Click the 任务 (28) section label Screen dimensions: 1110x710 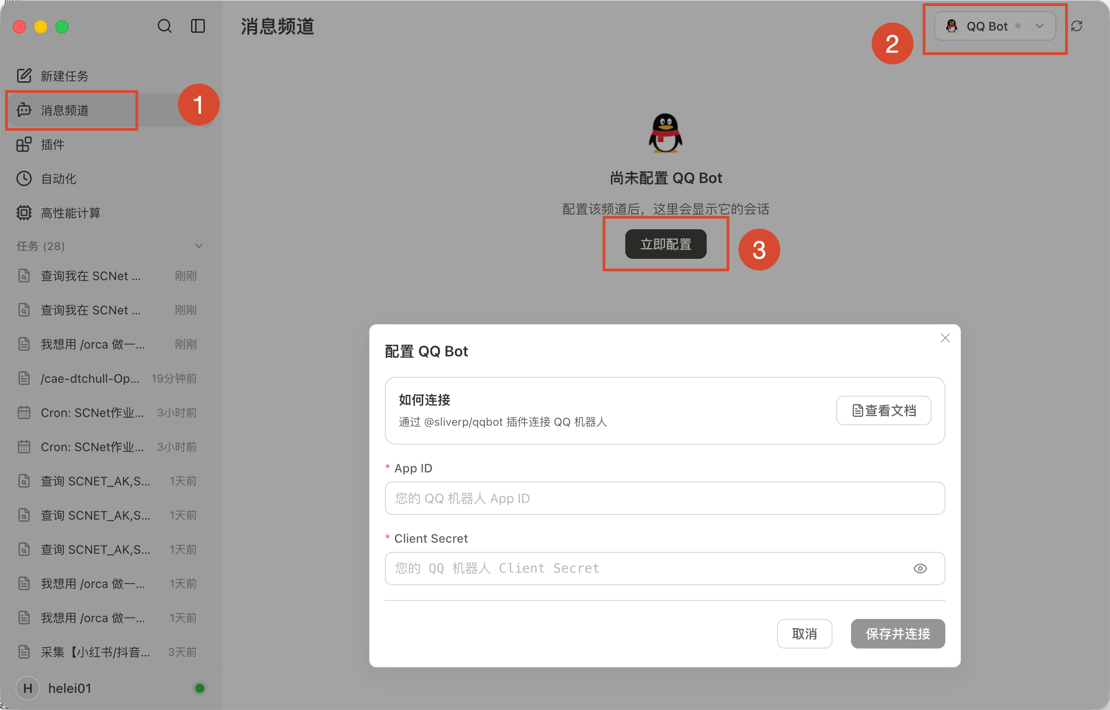click(x=41, y=246)
